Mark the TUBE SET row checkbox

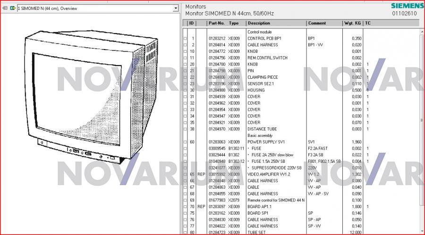click(185, 233)
